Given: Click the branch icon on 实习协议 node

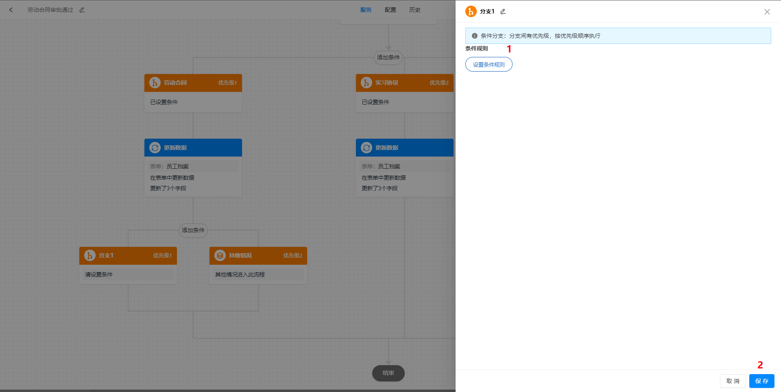Looking at the screenshot, I should [366, 83].
